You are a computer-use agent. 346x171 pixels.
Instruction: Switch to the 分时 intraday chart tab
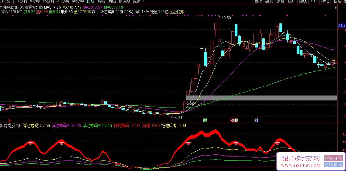pyautogui.click(x=10, y=1)
